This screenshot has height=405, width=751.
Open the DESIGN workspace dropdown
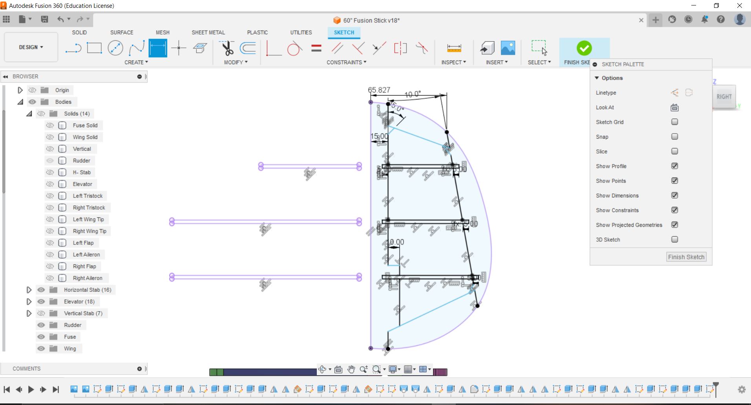tap(31, 47)
